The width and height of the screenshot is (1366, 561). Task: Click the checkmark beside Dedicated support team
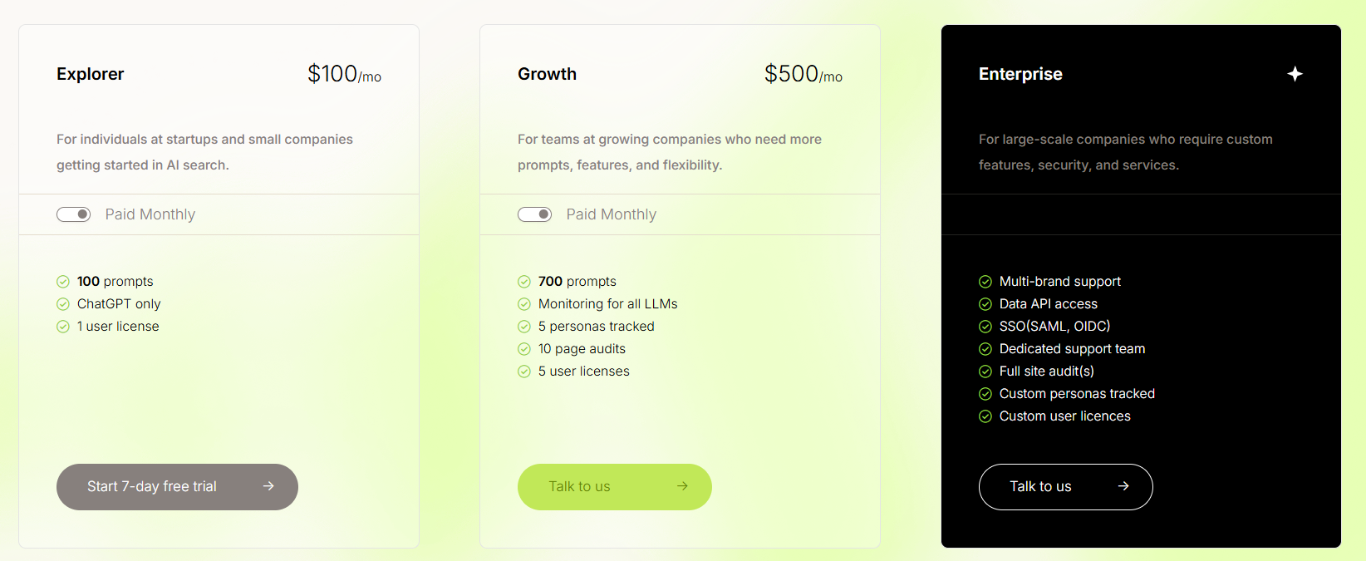click(985, 348)
